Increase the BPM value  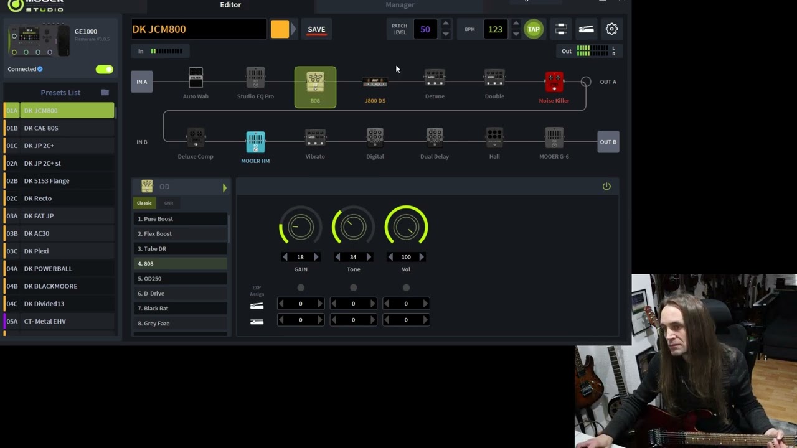click(x=516, y=24)
